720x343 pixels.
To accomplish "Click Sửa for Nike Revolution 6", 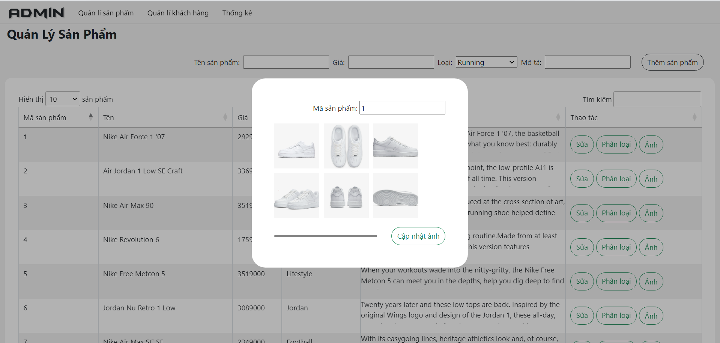I will [x=582, y=247].
